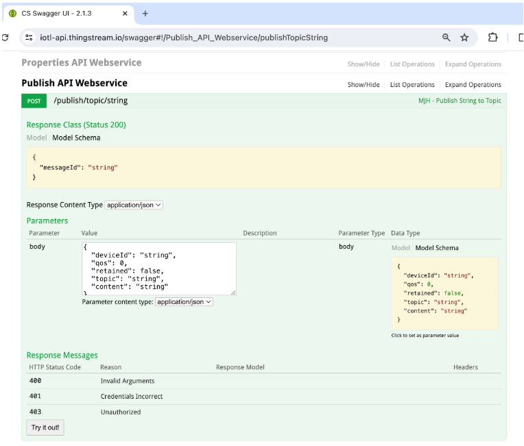
Task: Click Show/Hide for Properties API Webservice
Action: 364,64
